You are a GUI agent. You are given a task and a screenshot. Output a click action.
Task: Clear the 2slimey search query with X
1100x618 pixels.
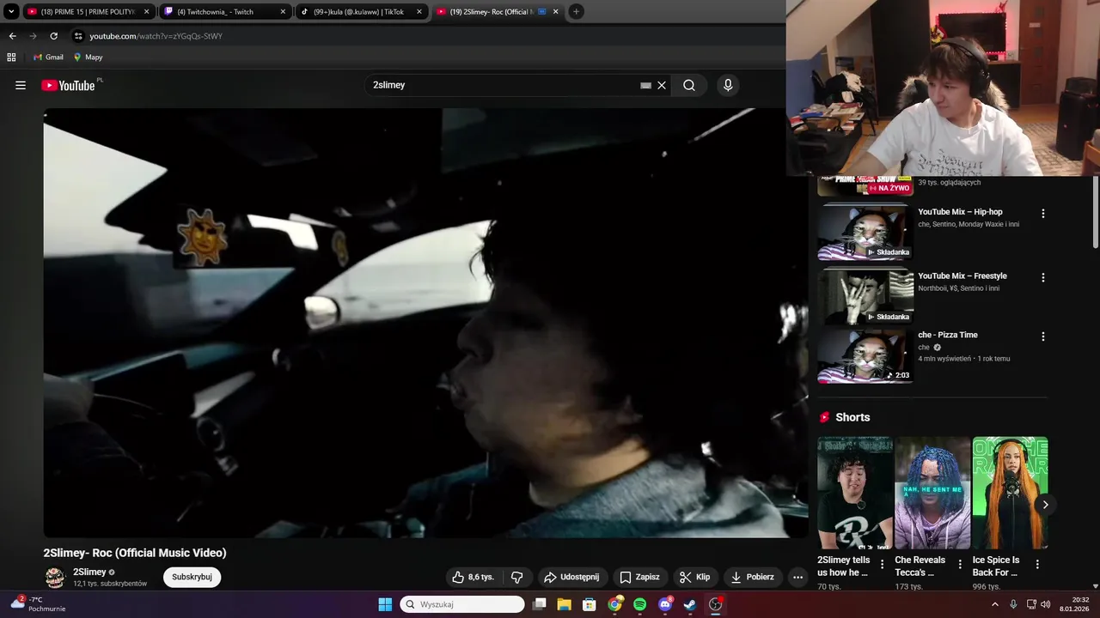[662, 85]
